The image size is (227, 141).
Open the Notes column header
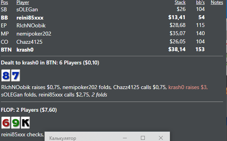217,2
